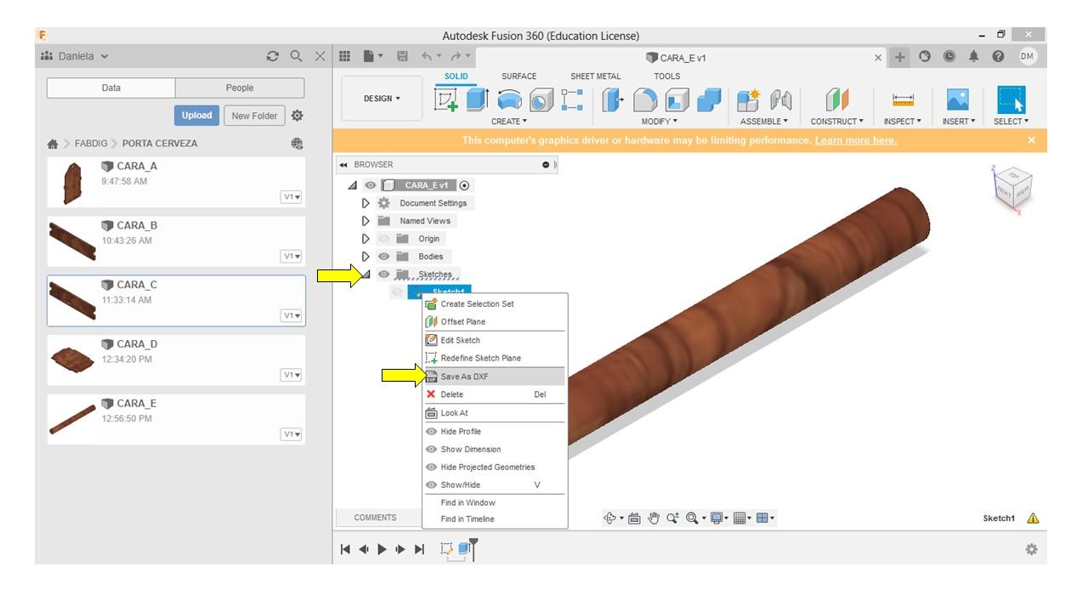Open CARA_C version V1 dropdown
The height and width of the screenshot is (612, 1088).
[x=292, y=316]
